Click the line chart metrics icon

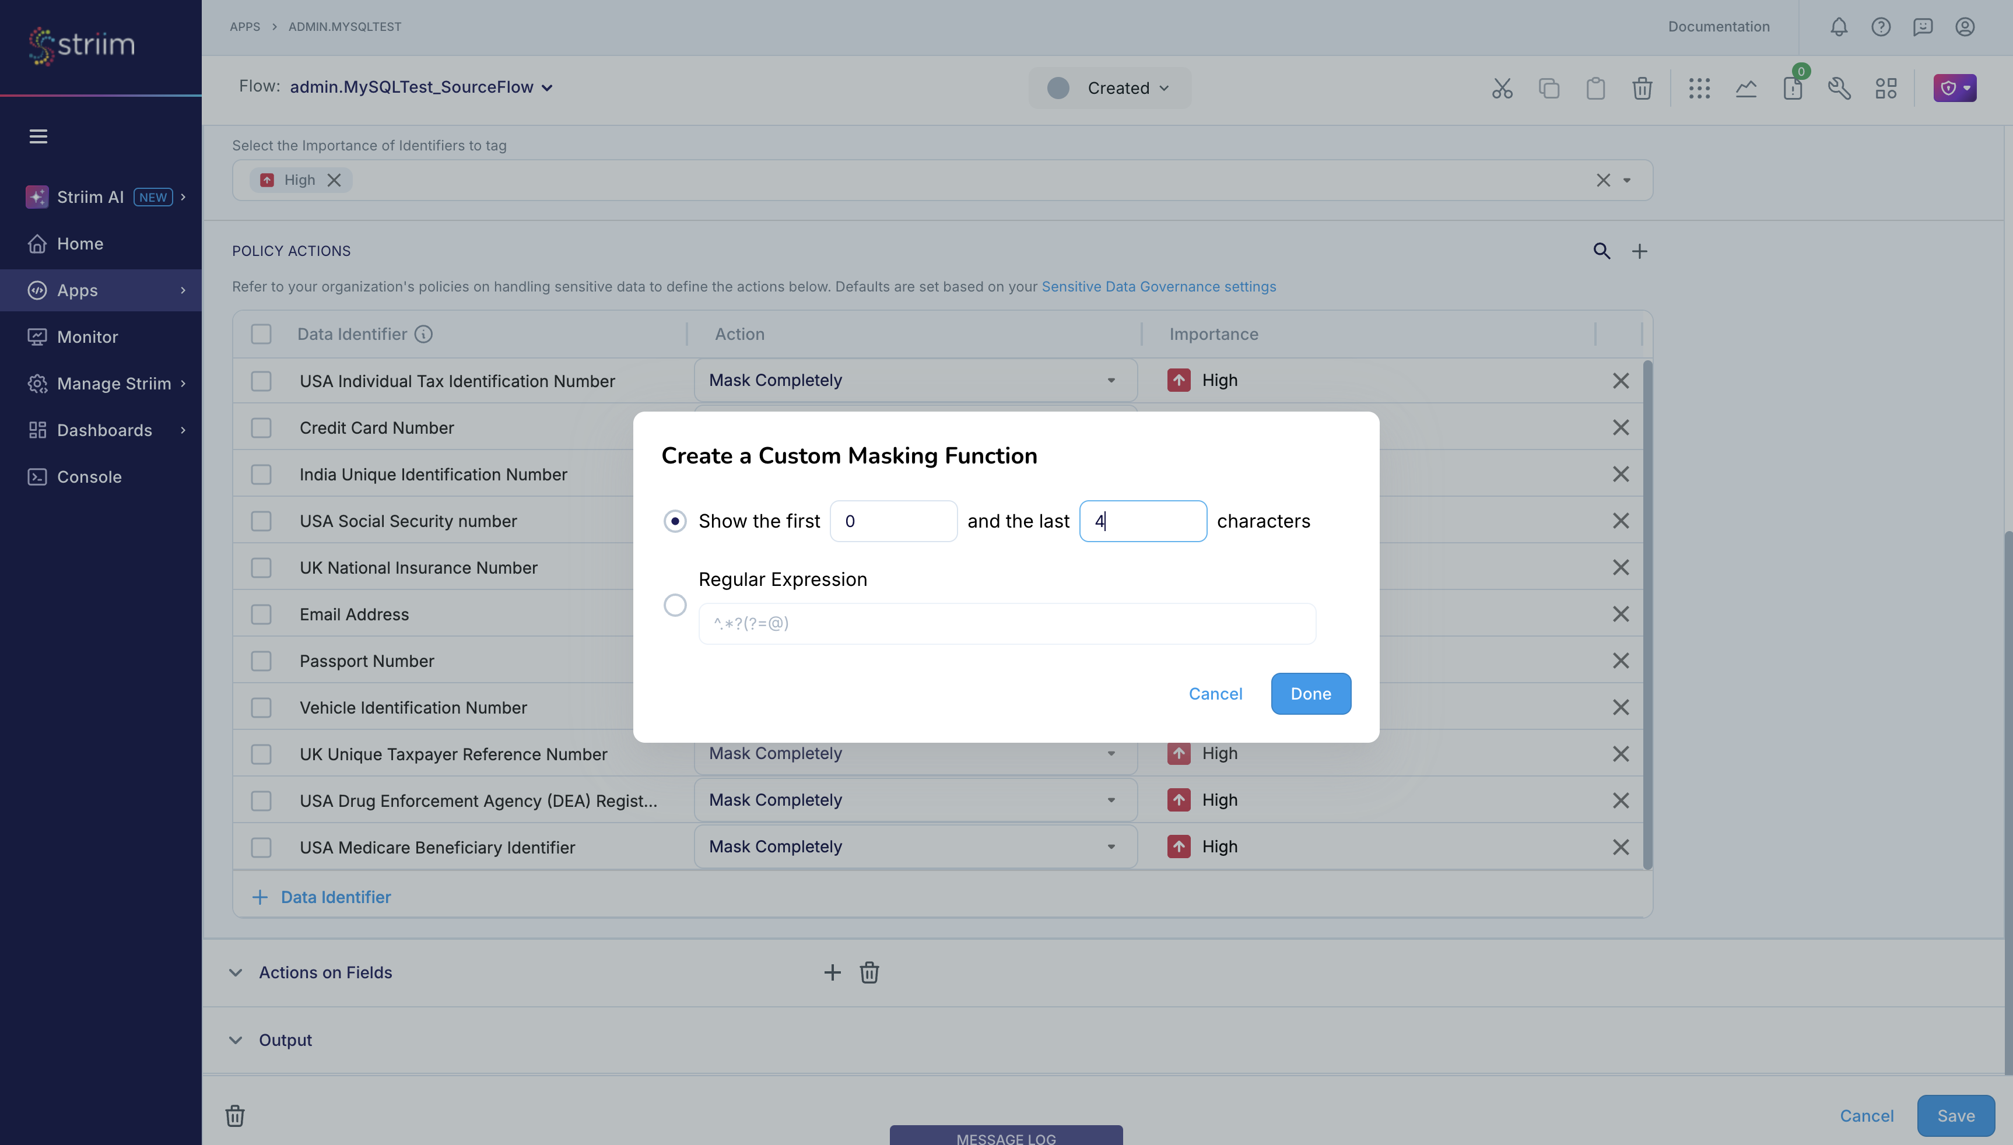[1745, 88]
